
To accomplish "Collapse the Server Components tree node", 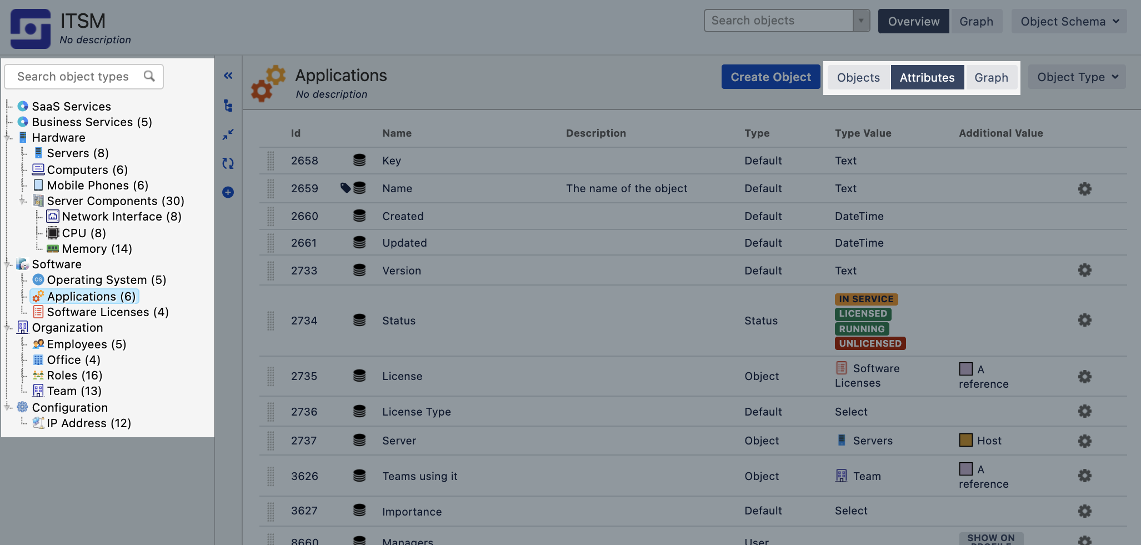I will 23,201.
